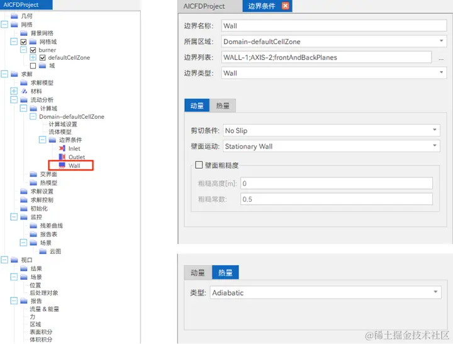
Task: Click the 粗糙高度 input field
Action: pos(337,183)
